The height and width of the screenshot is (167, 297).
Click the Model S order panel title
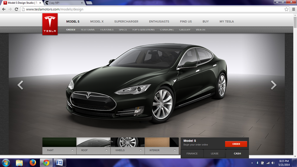pyautogui.click(x=190, y=141)
